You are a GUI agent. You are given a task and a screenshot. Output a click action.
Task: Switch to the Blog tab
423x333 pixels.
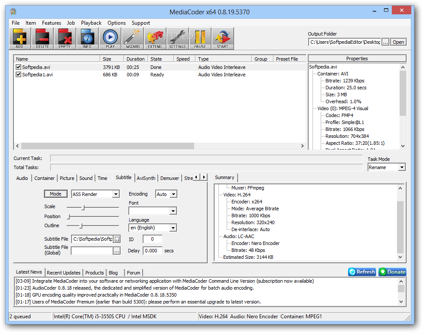coord(113,273)
